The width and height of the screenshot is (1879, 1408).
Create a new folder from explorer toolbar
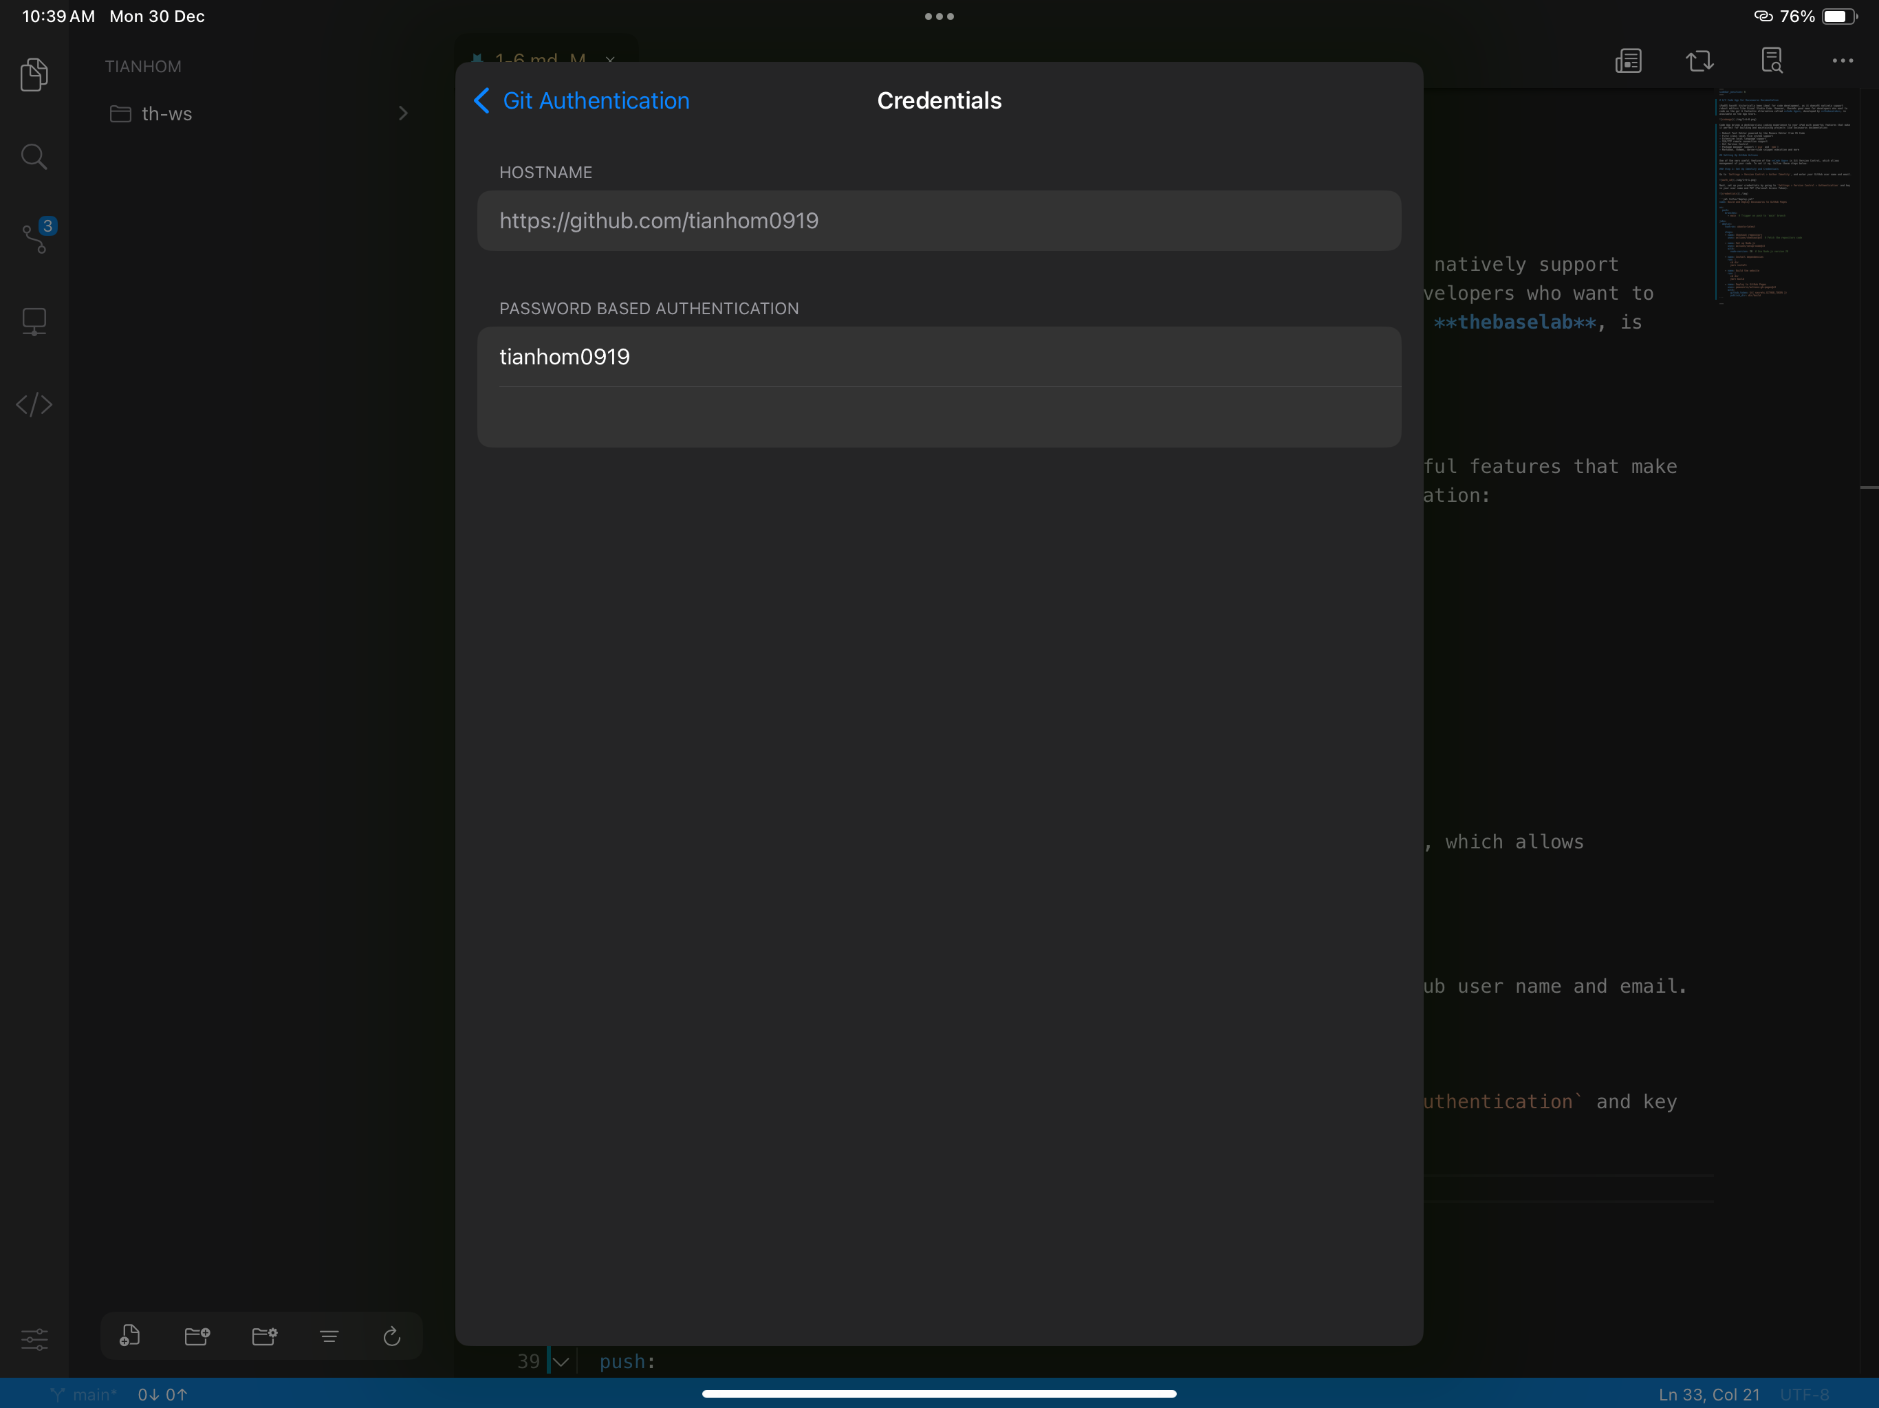[x=197, y=1336]
